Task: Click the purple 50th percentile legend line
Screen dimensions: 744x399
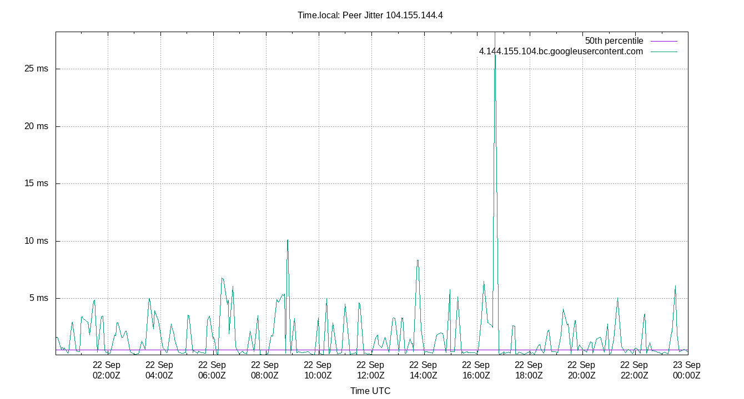Action: point(663,41)
